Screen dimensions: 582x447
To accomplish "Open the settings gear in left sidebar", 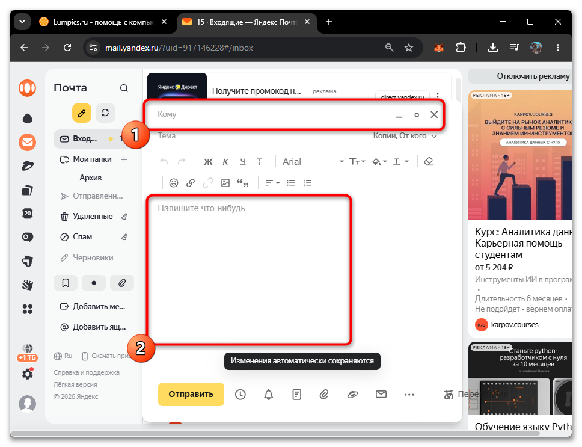I will tap(28, 374).
